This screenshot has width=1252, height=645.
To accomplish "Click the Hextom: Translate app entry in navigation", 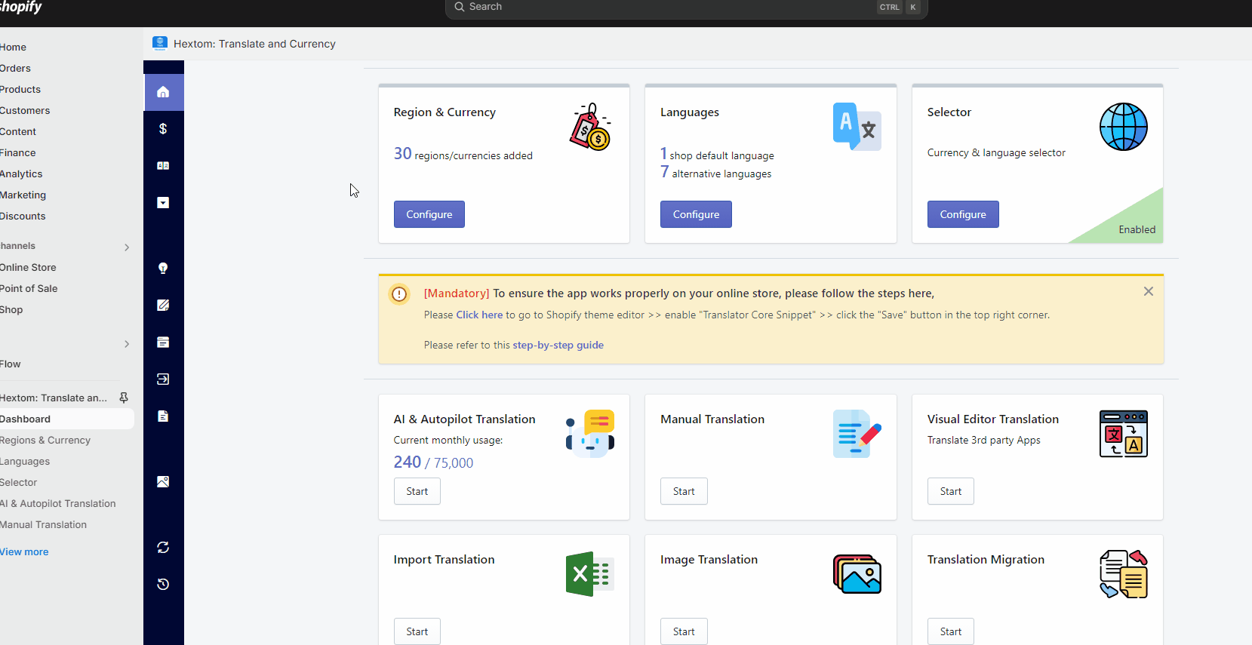I will [x=54, y=398].
